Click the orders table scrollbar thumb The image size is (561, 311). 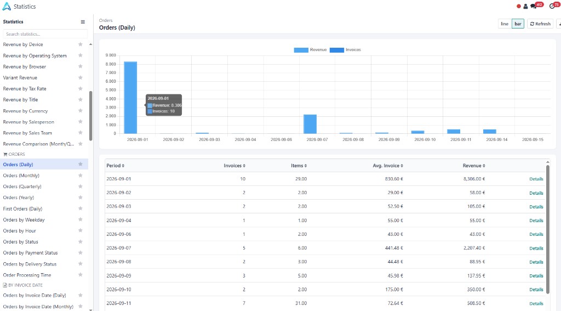547,229
